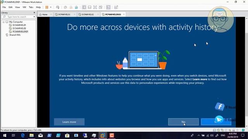This screenshot has height=139, width=248.
Task: Click the ENG language indicator
Action: point(223,136)
